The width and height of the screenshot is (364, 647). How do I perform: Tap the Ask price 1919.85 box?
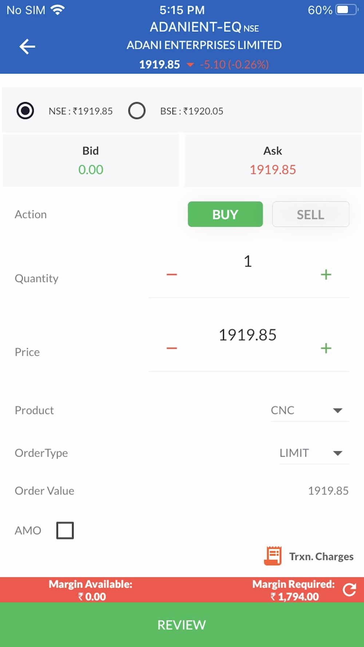pos(273,160)
